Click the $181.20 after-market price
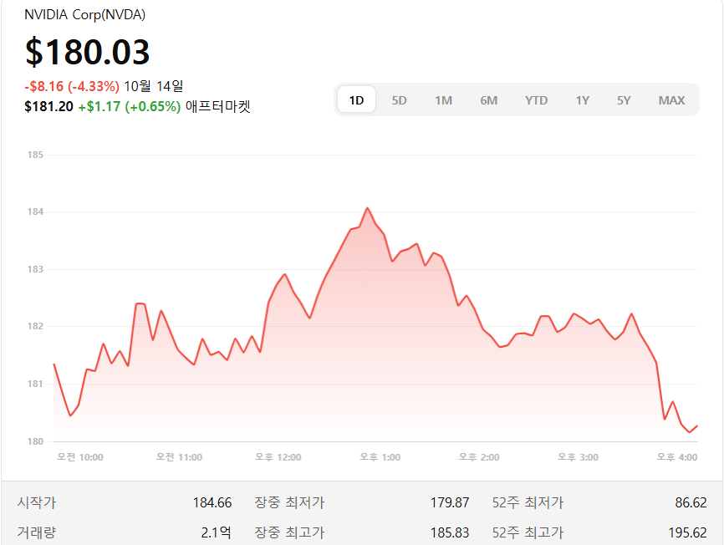 pos(48,106)
